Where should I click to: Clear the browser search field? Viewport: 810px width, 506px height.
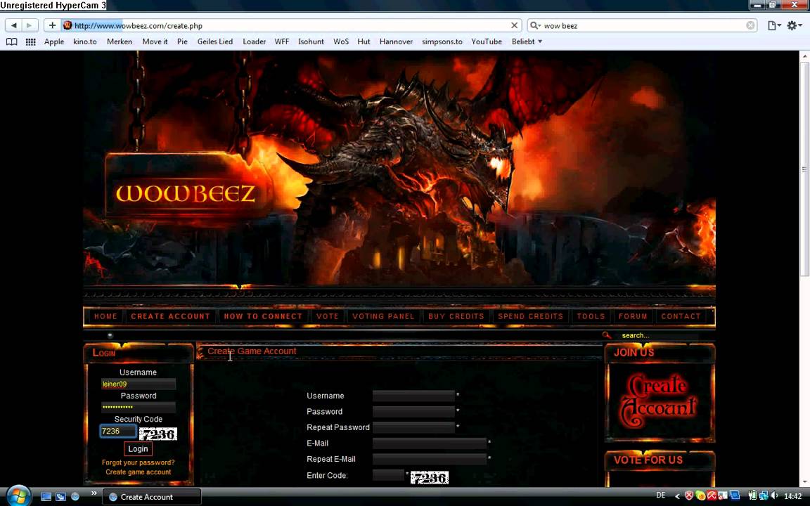click(x=750, y=25)
